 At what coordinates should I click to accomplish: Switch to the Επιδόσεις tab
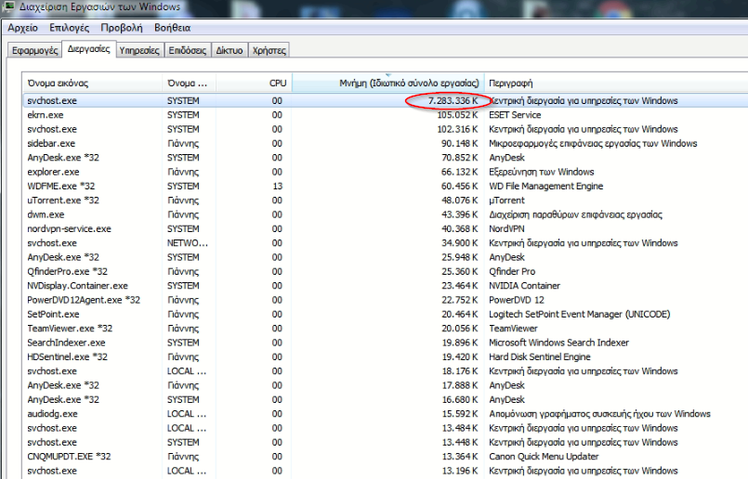[190, 50]
